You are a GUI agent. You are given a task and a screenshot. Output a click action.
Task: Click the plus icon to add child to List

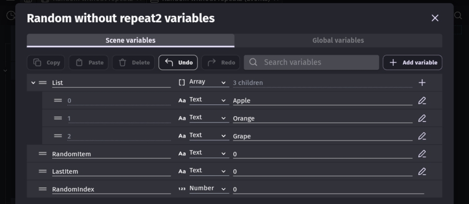point(422,83)
